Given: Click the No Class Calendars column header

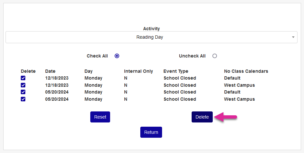Looking at the screenshot, I should click(x=246, y=71).
